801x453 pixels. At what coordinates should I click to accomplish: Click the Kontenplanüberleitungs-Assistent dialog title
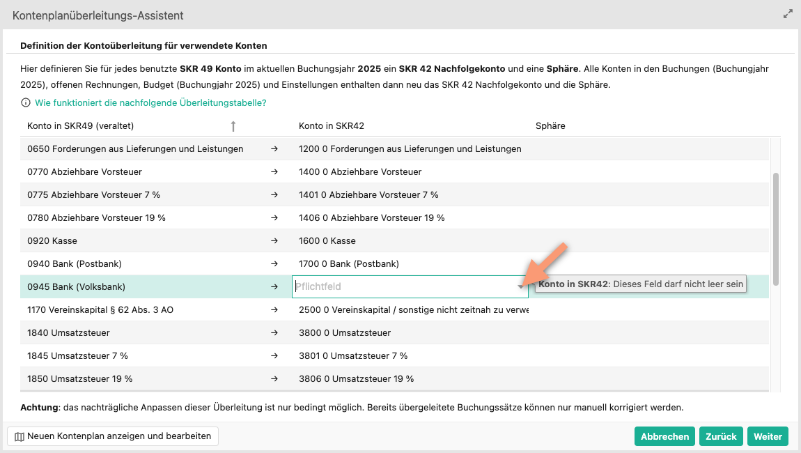(98, 15)
